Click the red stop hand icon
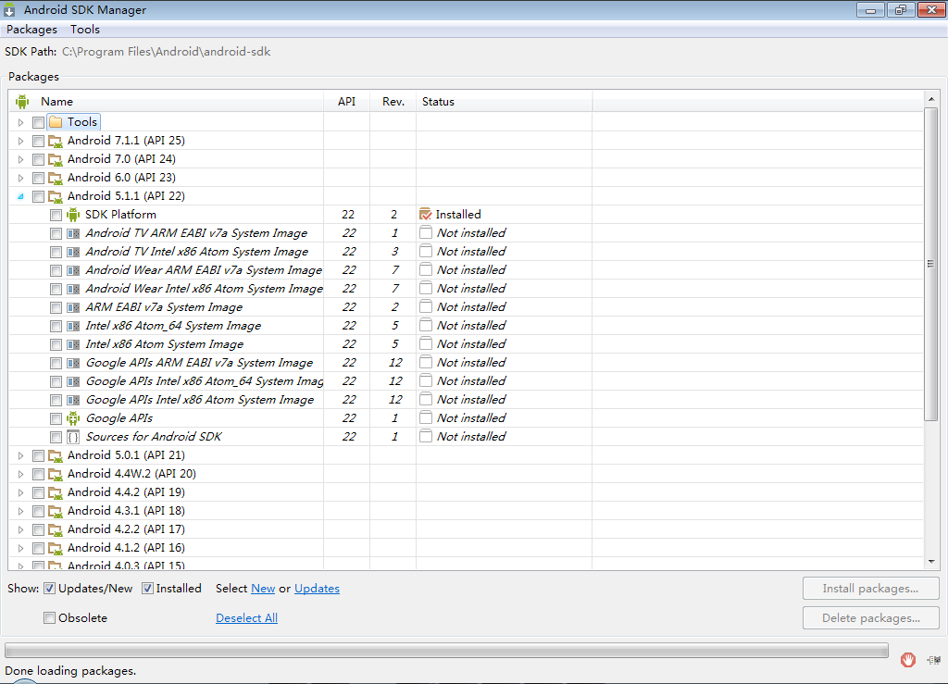Viewport: 948px width, 684px height. coord(907,660)
